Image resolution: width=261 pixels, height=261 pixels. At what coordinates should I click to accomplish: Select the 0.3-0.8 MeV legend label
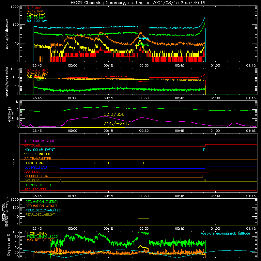coord(37,73)
